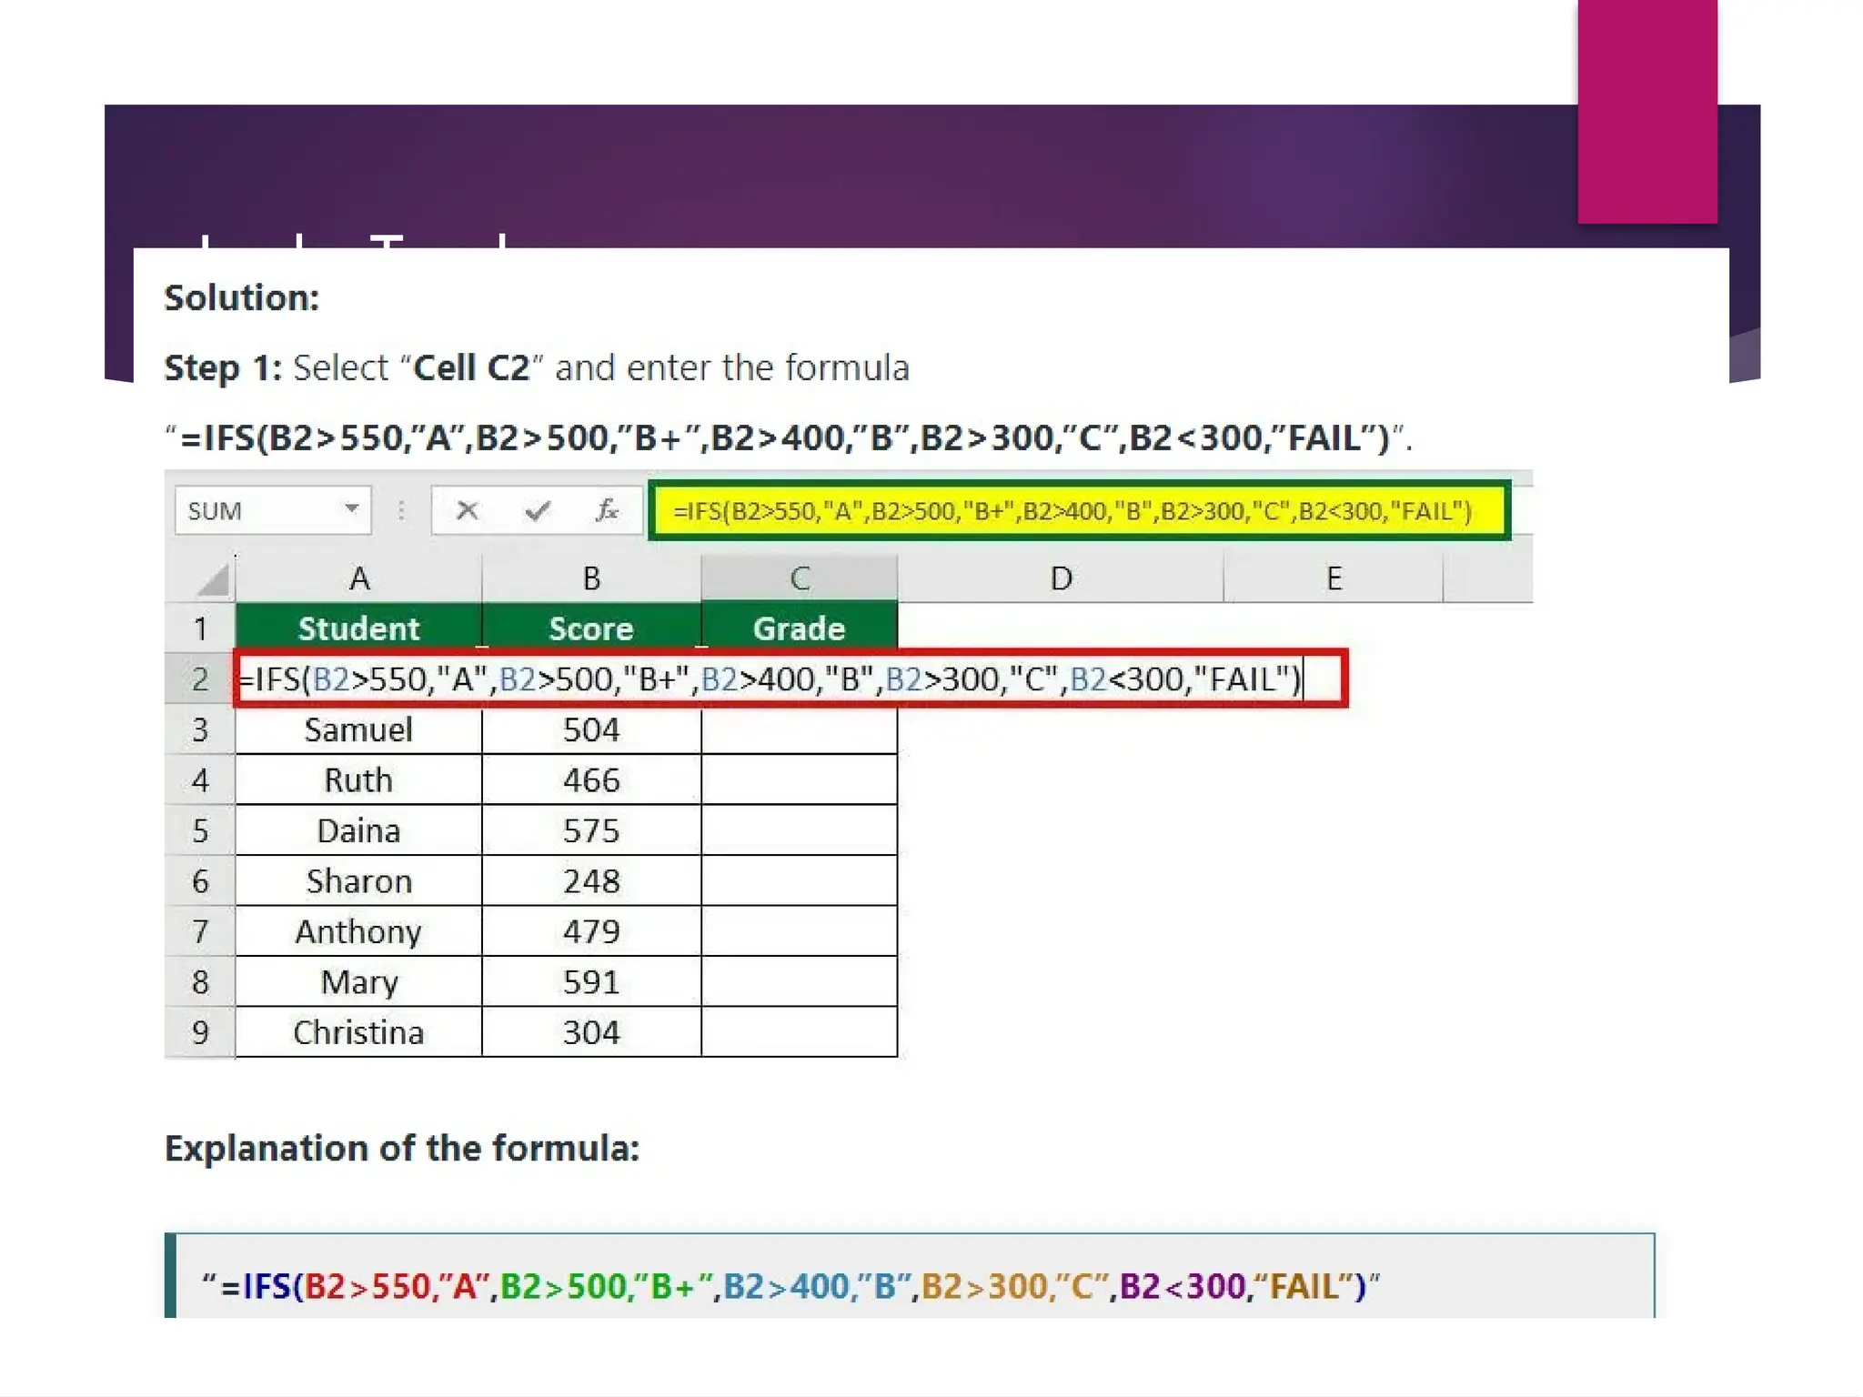Select column D header
This screenshot has height=1397, width=1863.
click(x=1061, y=578)
